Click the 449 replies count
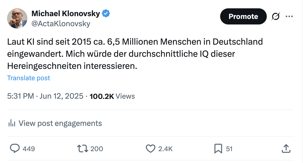Viewport: 303px width, 163px height. pyautogui.click(x=29, y=149)
